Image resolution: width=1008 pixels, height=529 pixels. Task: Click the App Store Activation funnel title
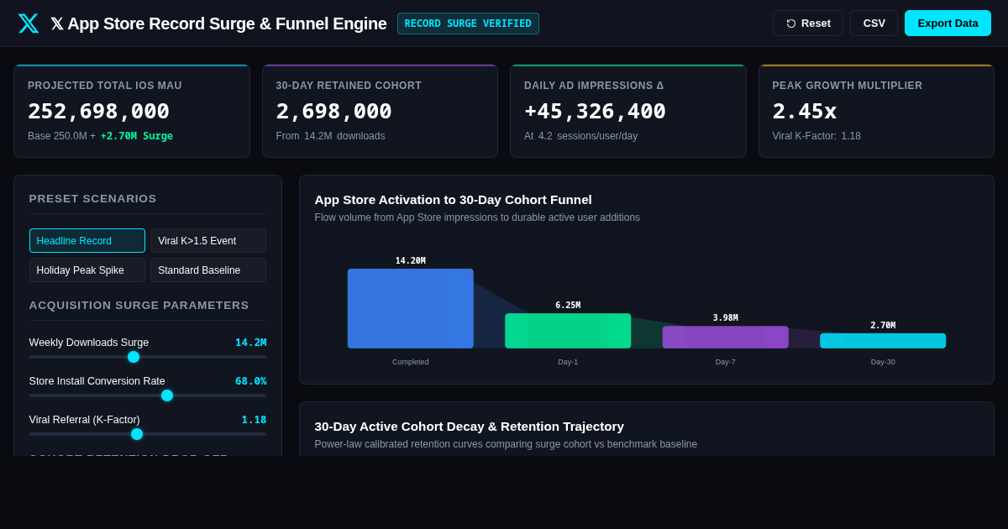point(454,200)
